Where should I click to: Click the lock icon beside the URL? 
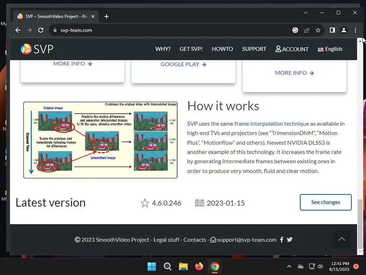[55, 30]
